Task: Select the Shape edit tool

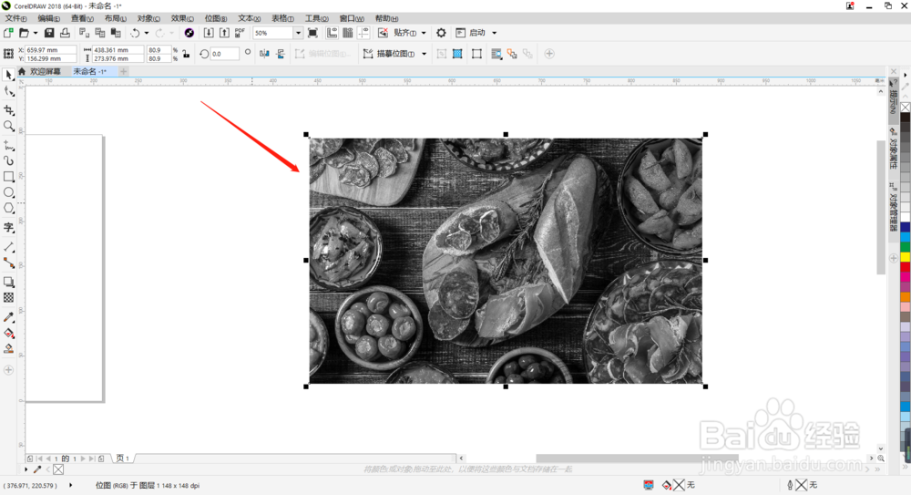Action: (8, 92)
